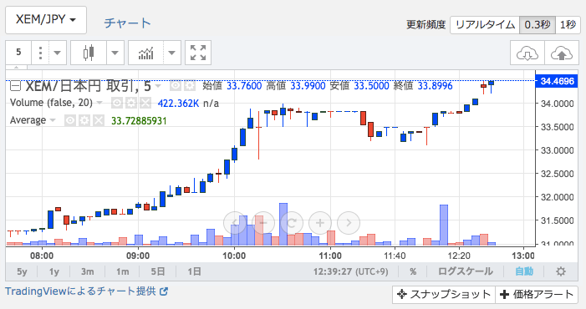This screenshot has height=309, width=586.
Task: Set update frequency to 0.3秒
Action: (x=538, y=25)
